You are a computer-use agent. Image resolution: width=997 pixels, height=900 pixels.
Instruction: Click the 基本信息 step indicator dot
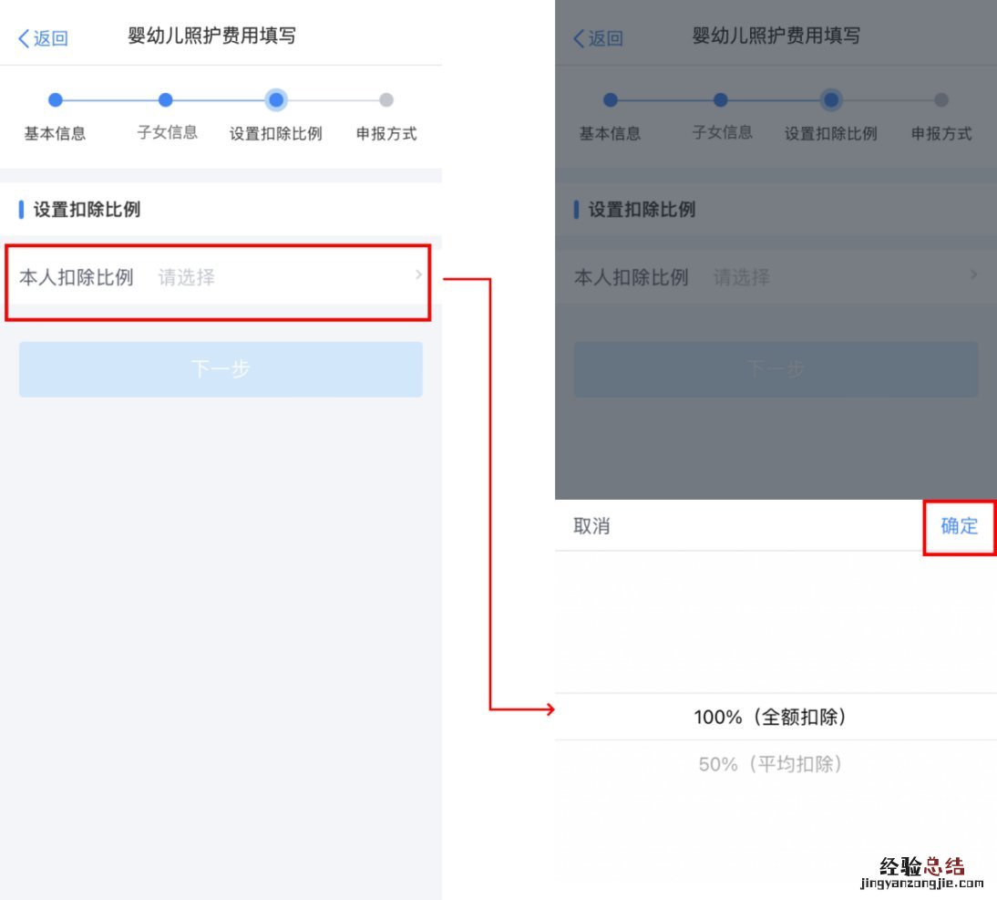pyautogui.click(x=56, y=100)
